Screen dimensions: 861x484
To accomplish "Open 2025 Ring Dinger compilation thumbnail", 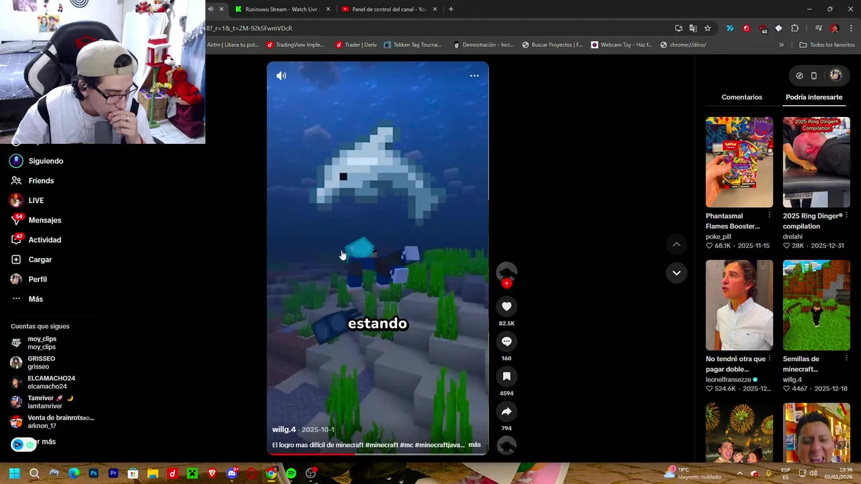I will click(817, 162).
